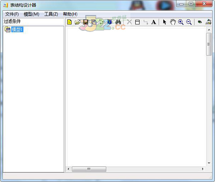
Task: Open the 模型(M) menu
Action: 32,14
